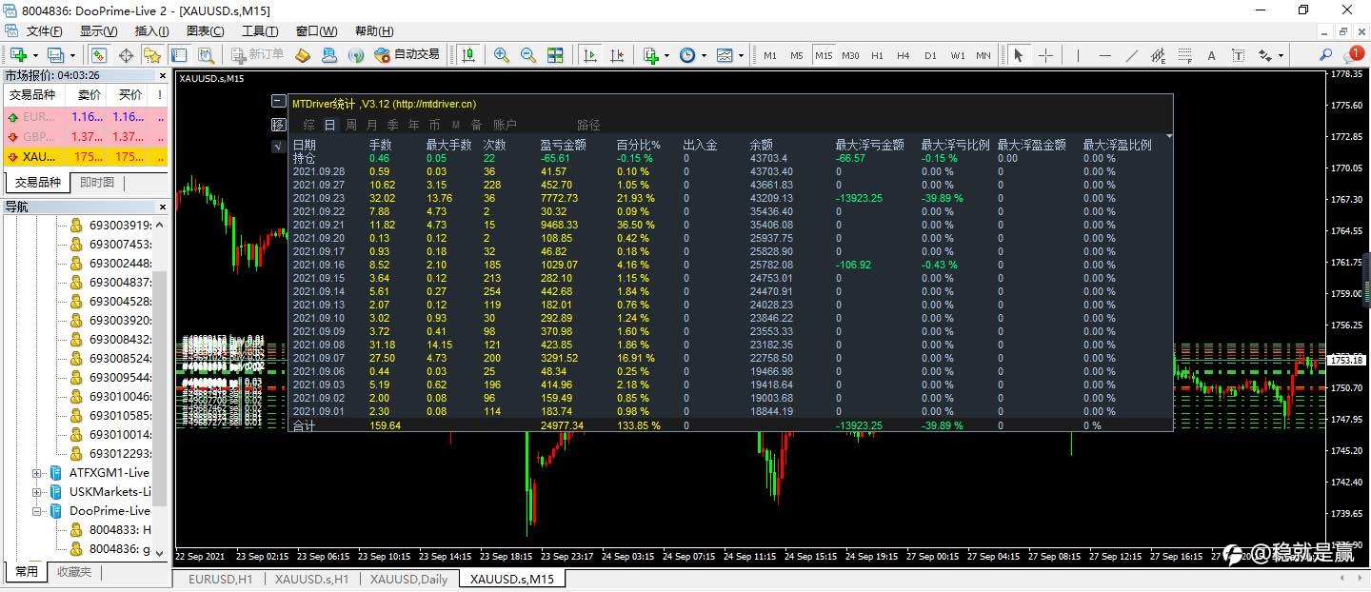Expand the USKMarkets server node

coord(37,492)
